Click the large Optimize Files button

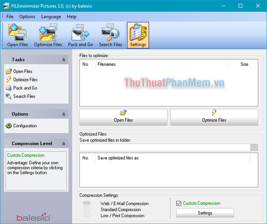[214, 117]
